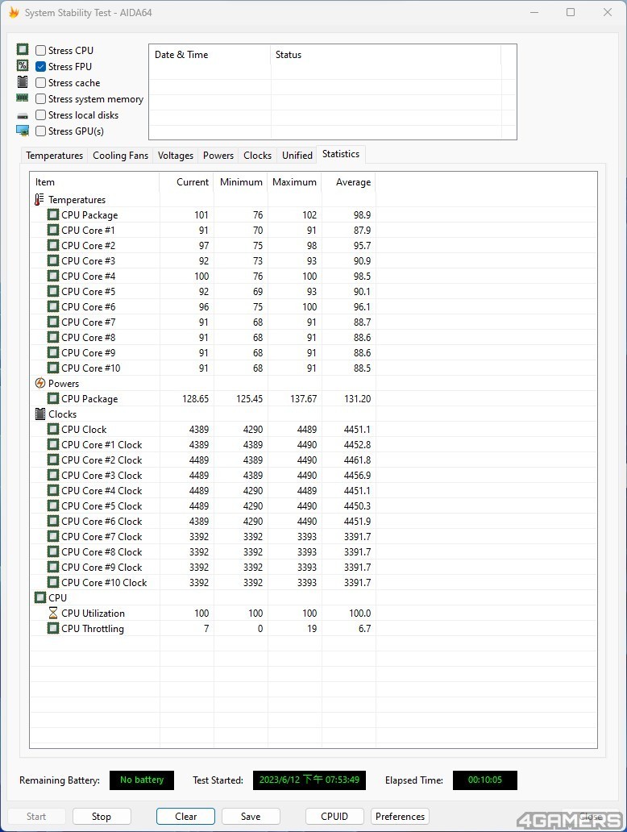Click the percent icon beside Stress FPU
This screenshot has height=832, width=627.
(23, 65)
